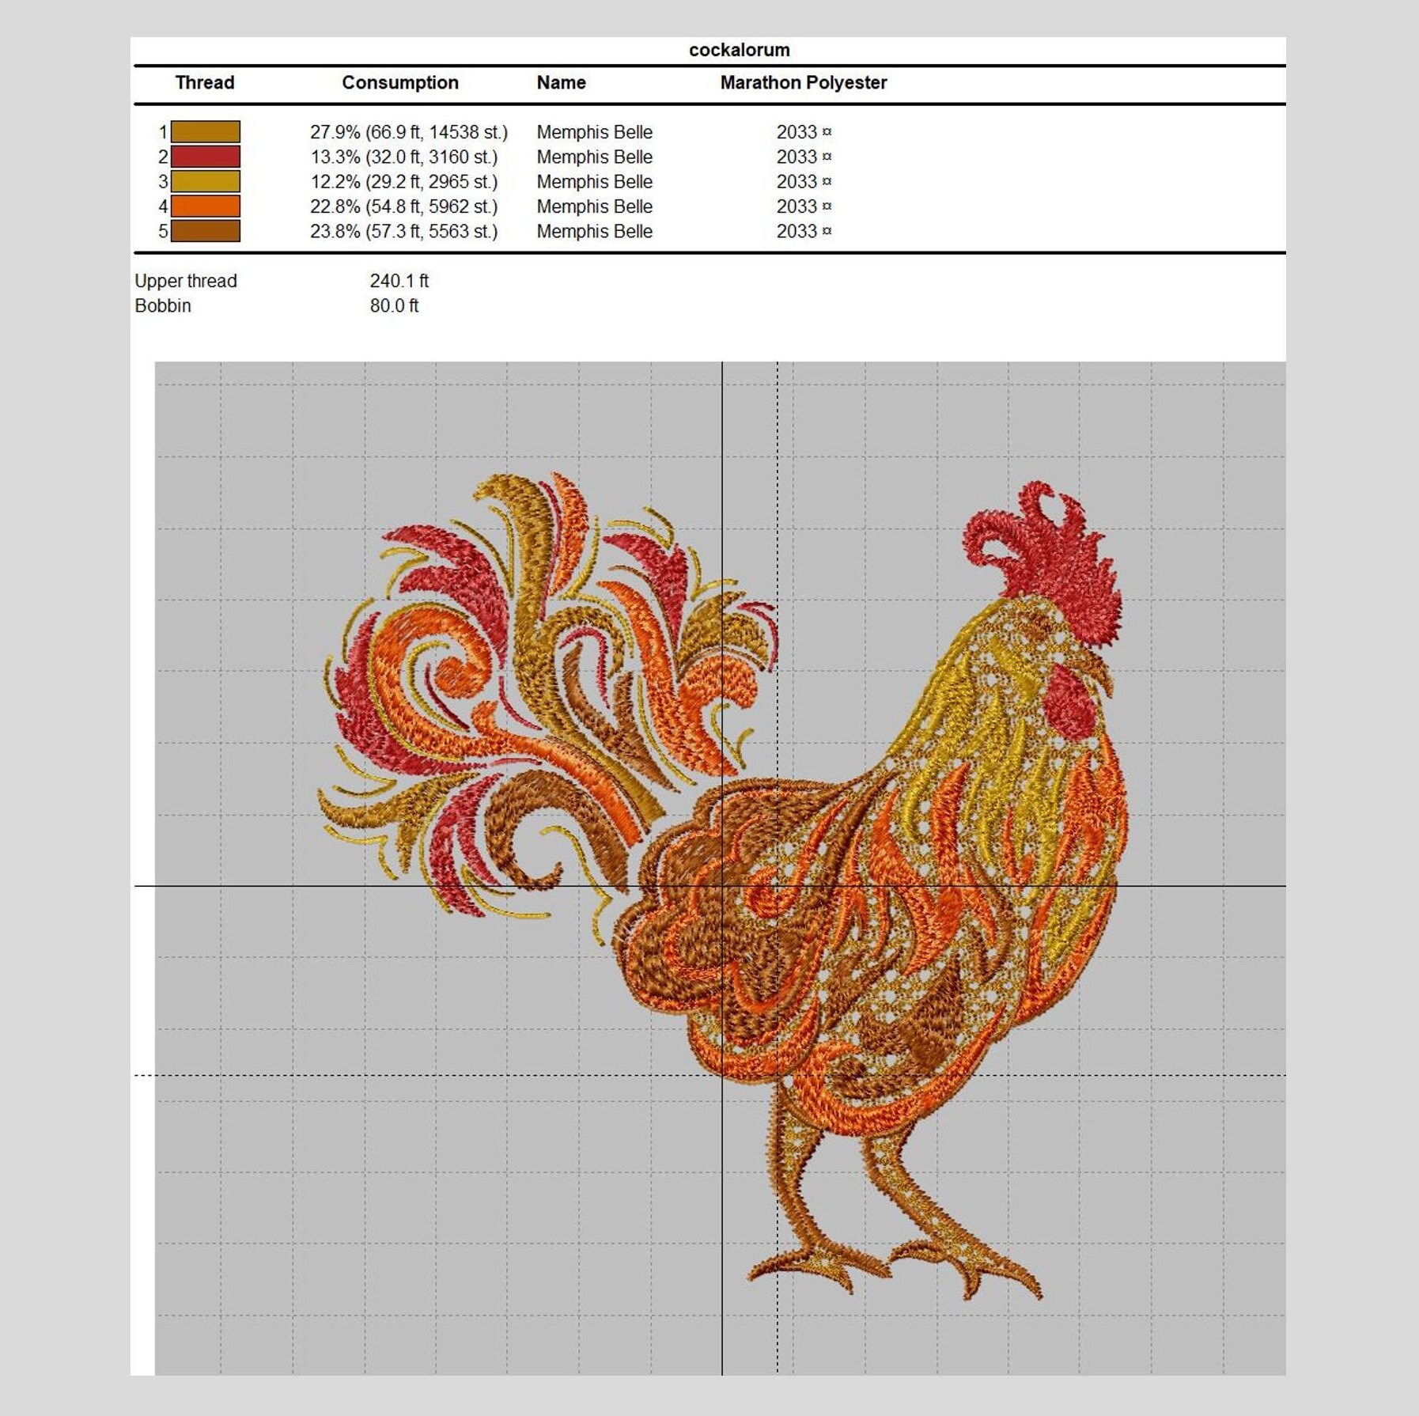Select the yellow thread 3 swatch

pyautogui.click(x=207, y=182)
